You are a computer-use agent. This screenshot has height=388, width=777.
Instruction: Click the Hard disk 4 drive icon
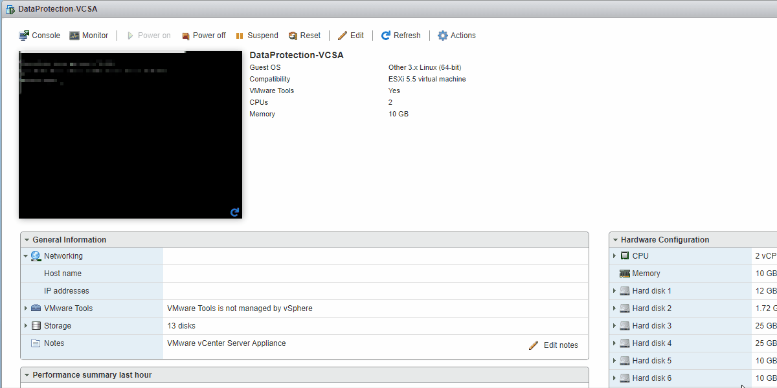(x=625, y=343)
